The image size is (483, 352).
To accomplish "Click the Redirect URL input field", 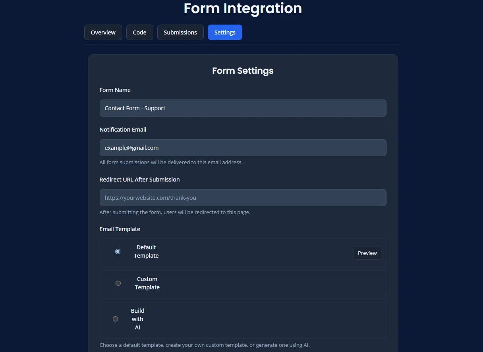I will coord(243,197).
